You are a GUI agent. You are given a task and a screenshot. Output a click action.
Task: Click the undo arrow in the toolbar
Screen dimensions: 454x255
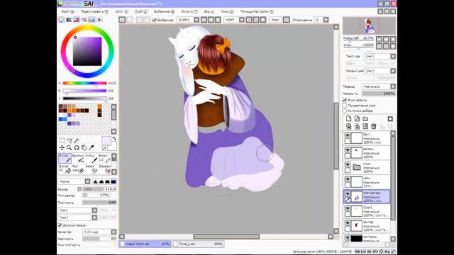(x=122, y=20)
